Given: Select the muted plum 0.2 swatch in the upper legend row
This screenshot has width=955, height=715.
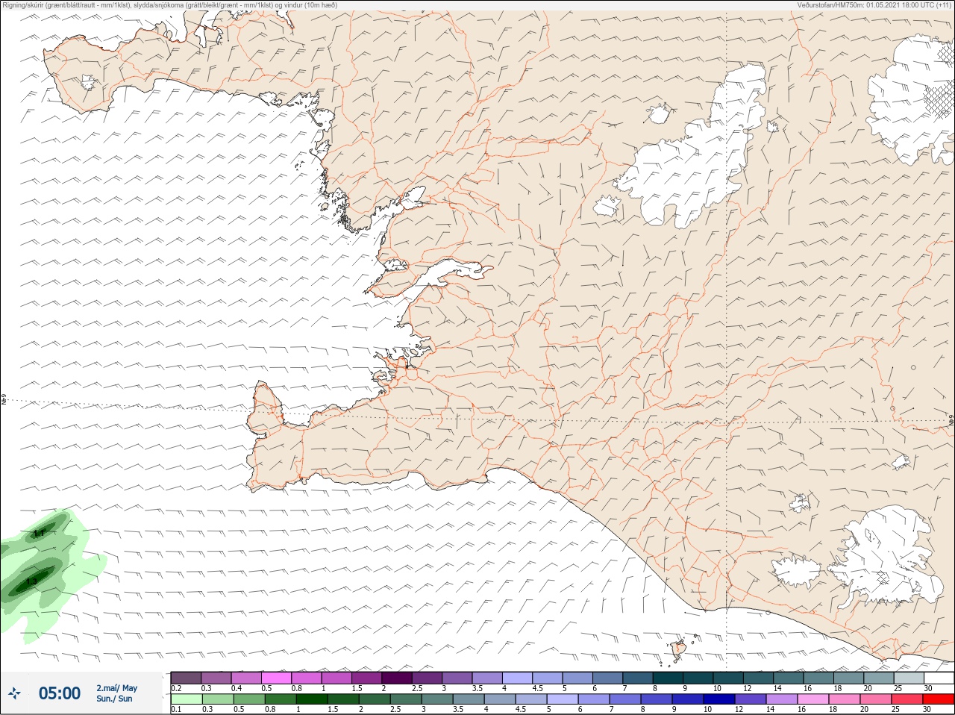Looking at the screenshot, I should (x=186, y=678).
